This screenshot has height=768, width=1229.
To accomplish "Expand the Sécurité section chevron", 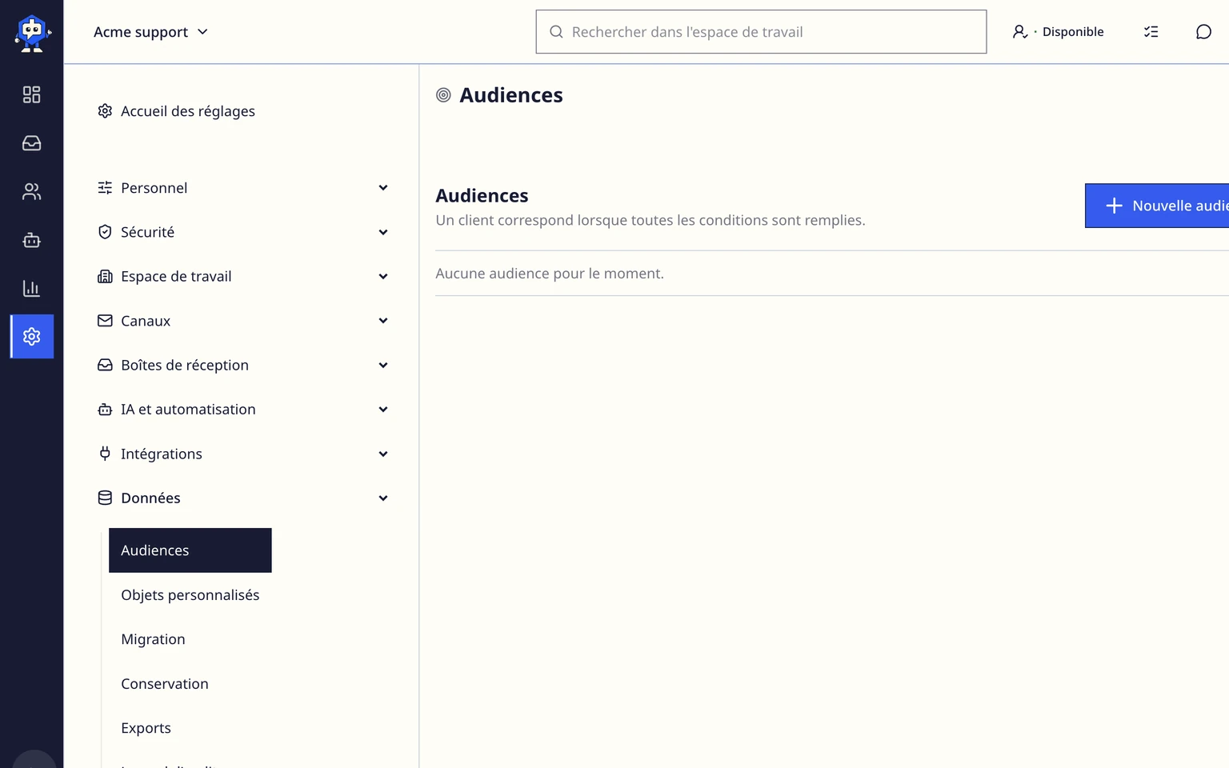I will (383, 232).
